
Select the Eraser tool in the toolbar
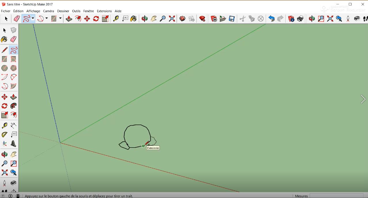(x=16, y=18)
